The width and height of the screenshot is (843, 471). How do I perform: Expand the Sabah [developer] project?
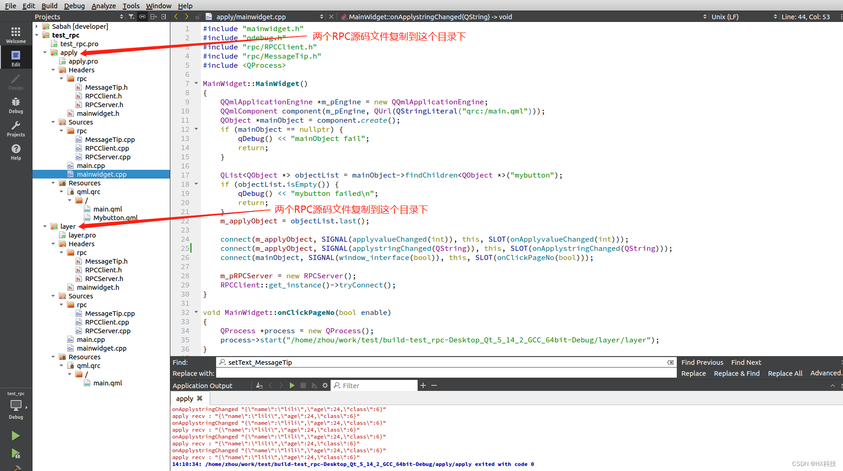(x=37, y=26)
